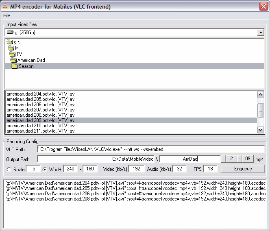
Task: Click the VLC Path input field
Action: click(151, 149)
